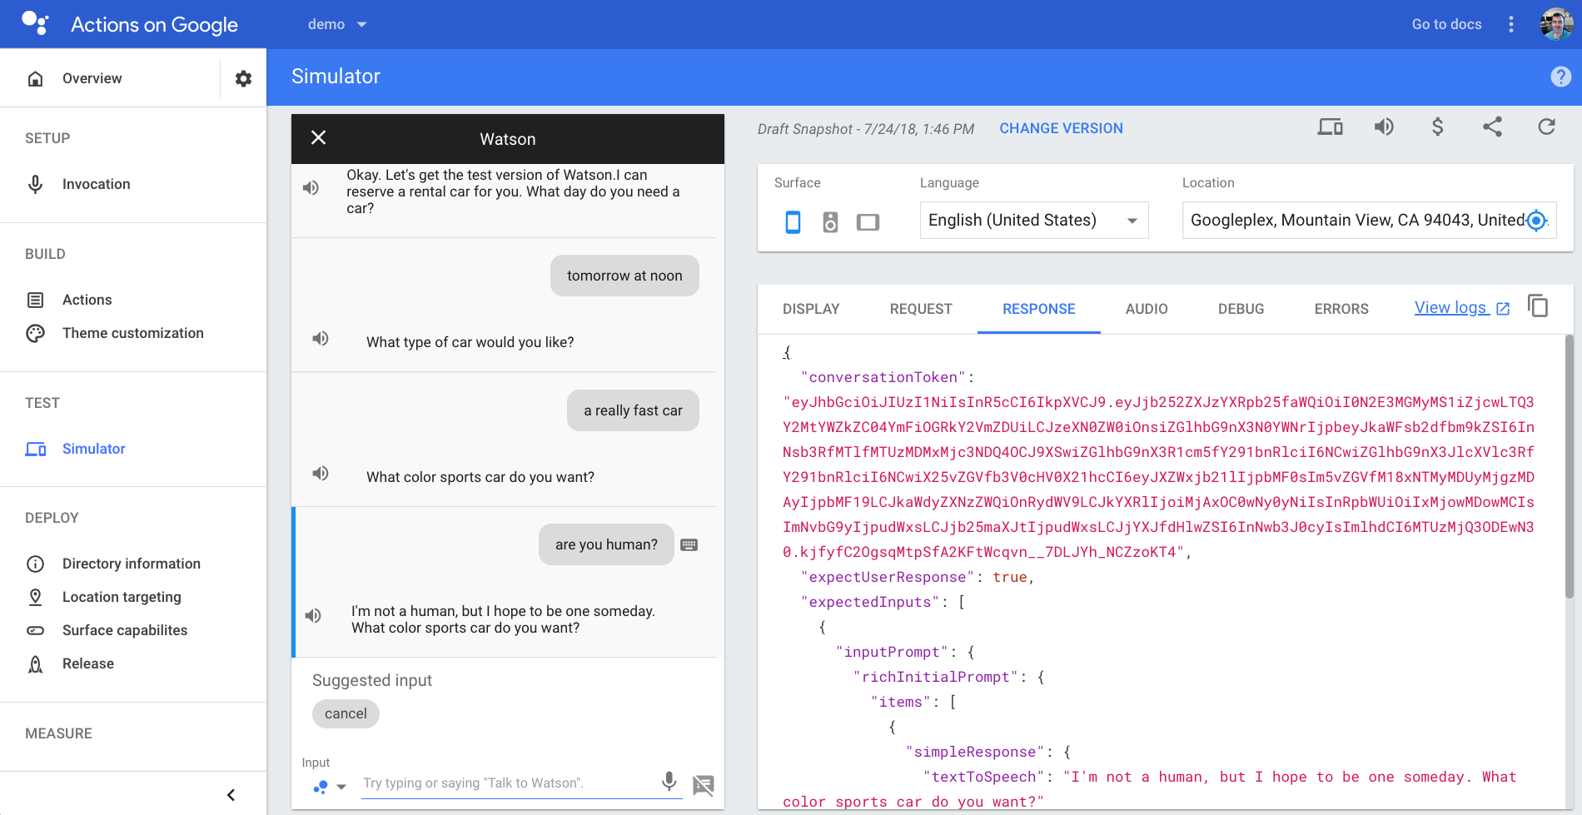Use current location target icon

pos(1536,220)
